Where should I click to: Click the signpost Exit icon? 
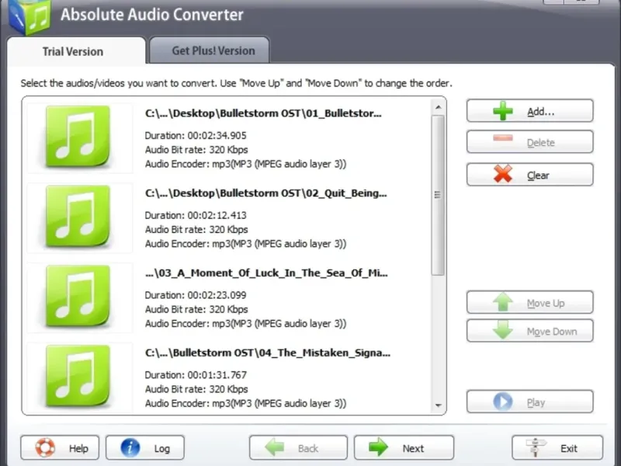536,448
